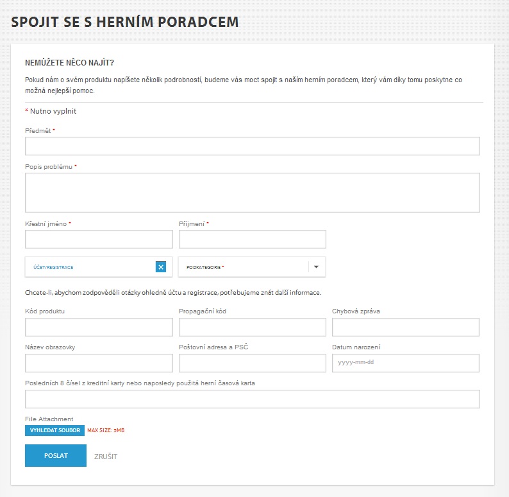The image size is (509, 497).
Task: Click the Nemůžete něco najít heading
Action: coord(69,63)
